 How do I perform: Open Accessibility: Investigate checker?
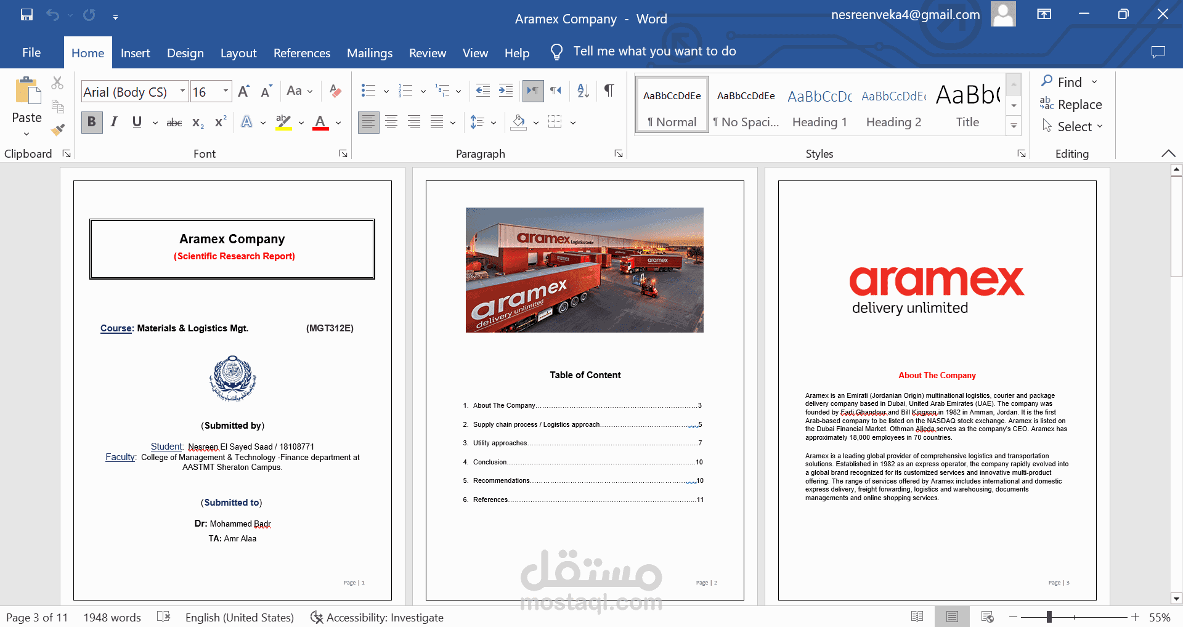(377, 617)
